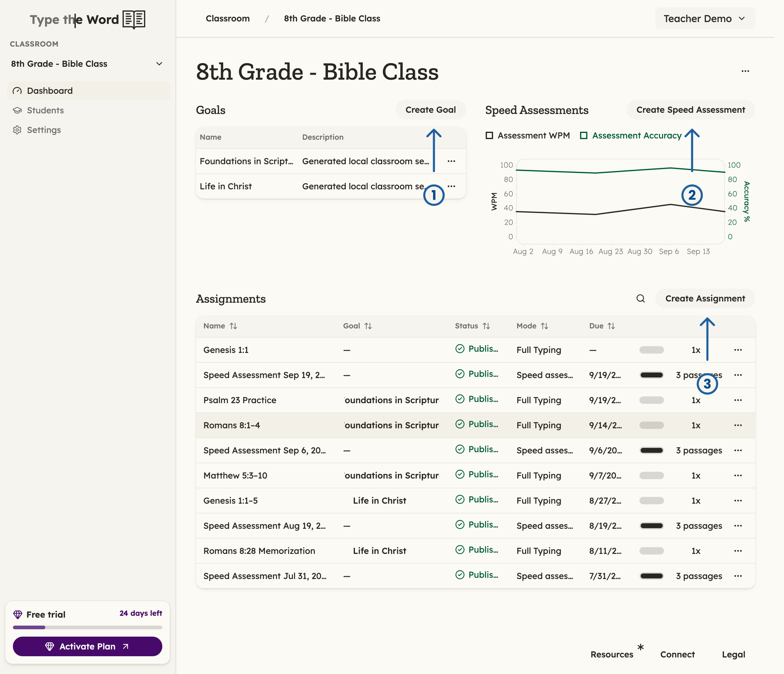Open row menu for Genesis 1:1–5

[737, 501]
